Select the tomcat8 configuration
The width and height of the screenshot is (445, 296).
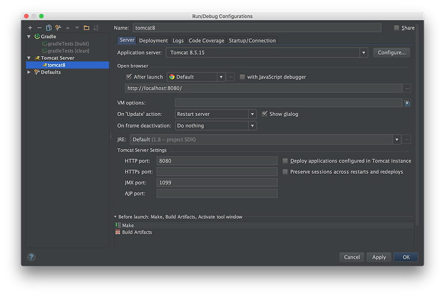(x=67, y=65)
